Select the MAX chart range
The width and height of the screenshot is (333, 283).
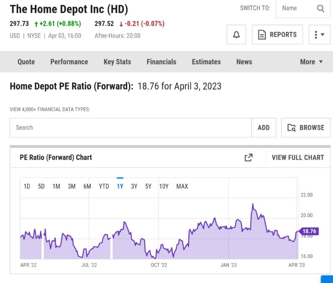[x=182, y=187]
